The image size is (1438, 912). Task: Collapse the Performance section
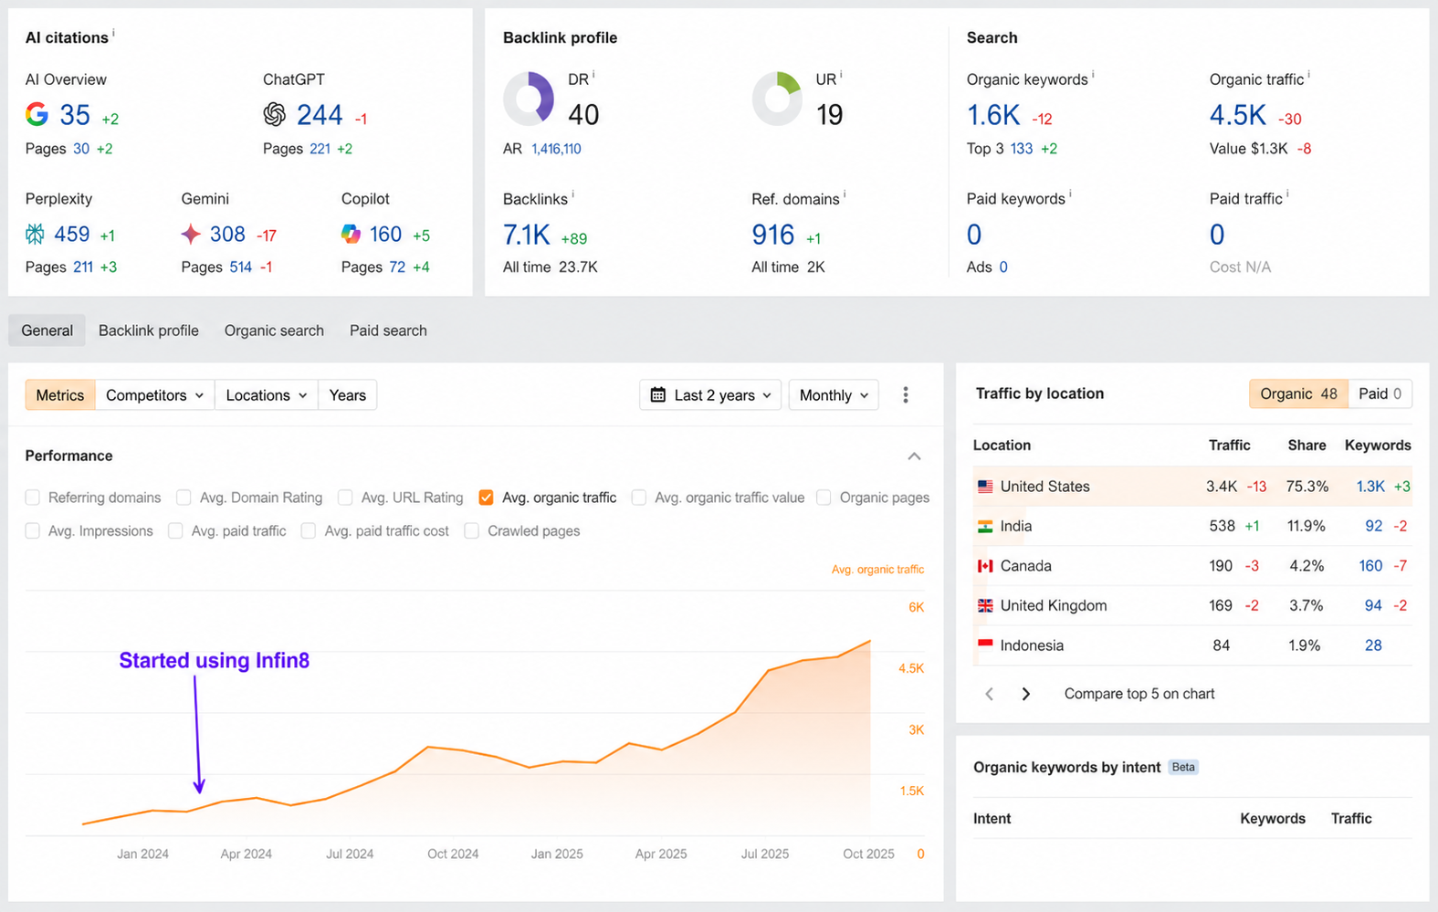pyautogui.click(x=914, y=456)
